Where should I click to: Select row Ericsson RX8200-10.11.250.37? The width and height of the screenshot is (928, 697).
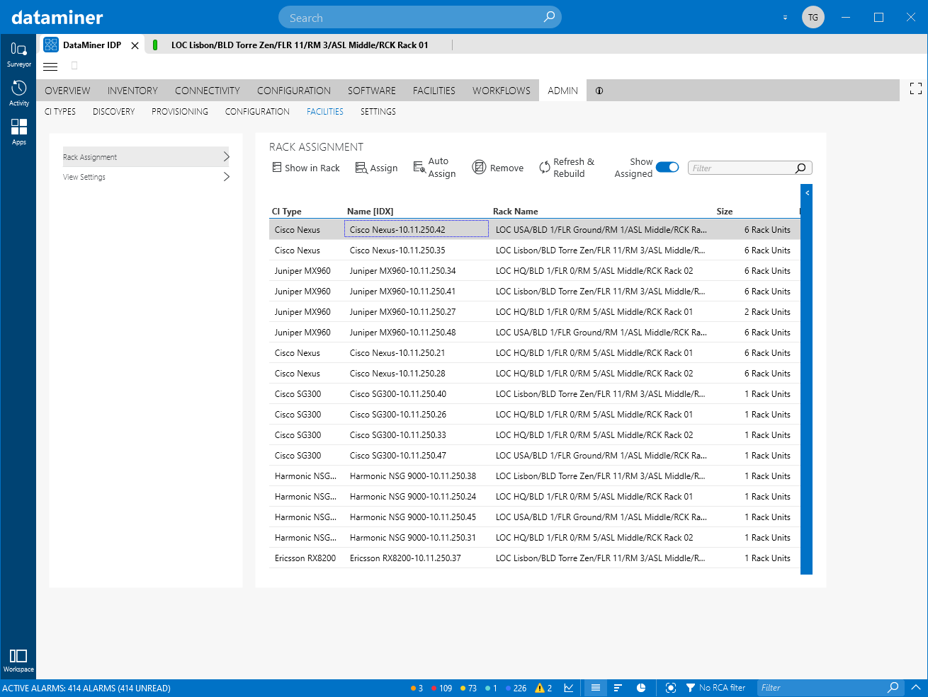(535, 558)
